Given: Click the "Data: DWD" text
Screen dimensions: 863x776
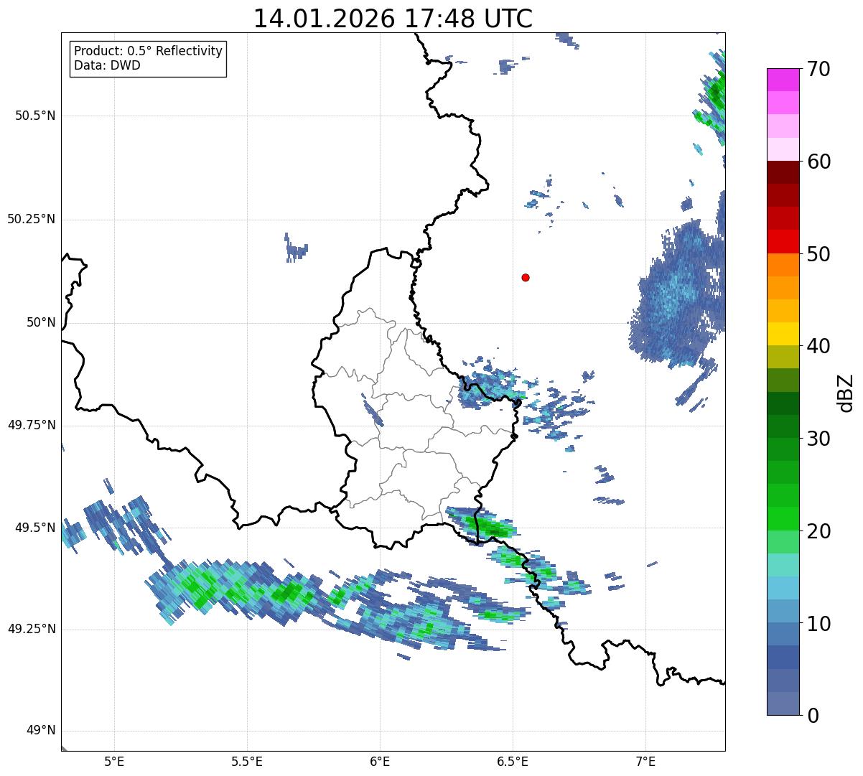Looking at the screenshot, I should (108, 65).
